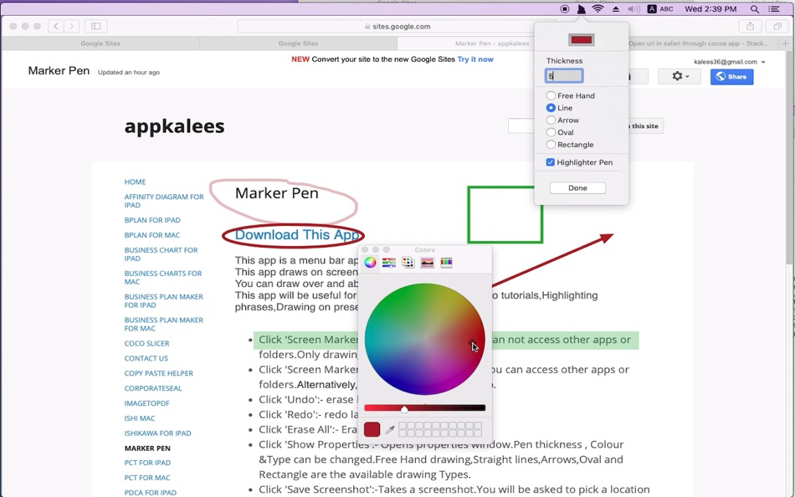Toggle the Highlighter Pen checkbox
The width and height of the screenshot is (795, 497).
coord(550,162)
